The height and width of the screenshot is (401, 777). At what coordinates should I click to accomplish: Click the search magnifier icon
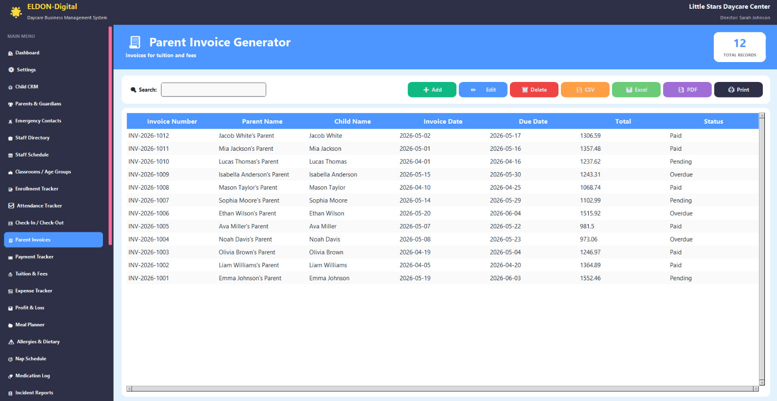(134, 90)
